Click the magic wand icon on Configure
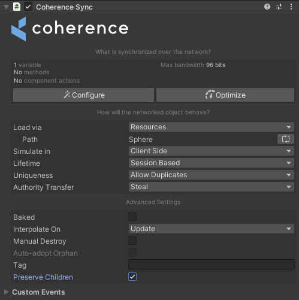Viewport: 299px width, 300px height. coord(67,95)
